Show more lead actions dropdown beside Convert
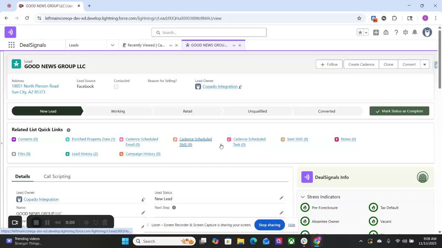Screen dimensions: 442x248 click(x=425, y=64)
